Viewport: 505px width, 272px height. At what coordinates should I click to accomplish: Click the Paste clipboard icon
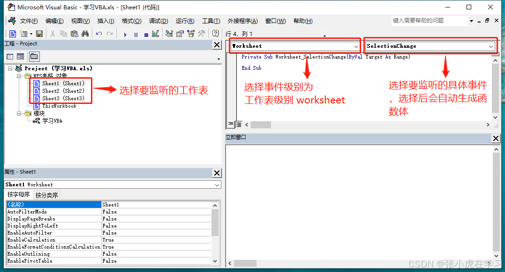(75, 34)
